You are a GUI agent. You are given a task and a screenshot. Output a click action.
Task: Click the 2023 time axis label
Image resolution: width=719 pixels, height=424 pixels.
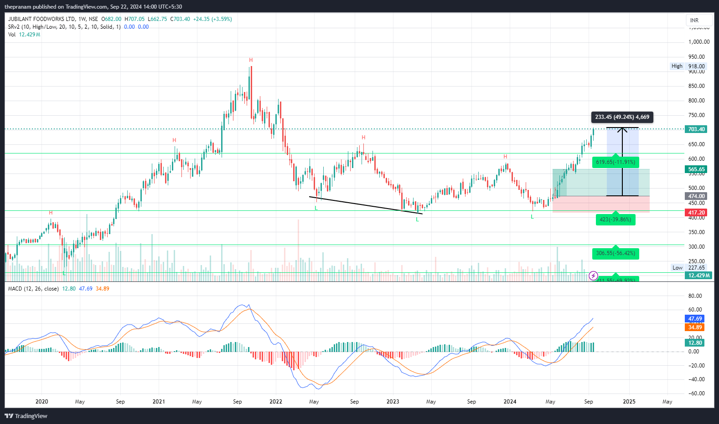tap(393, 402)
